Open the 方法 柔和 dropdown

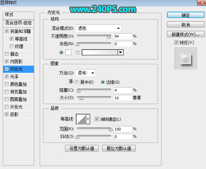click(86, 73)
